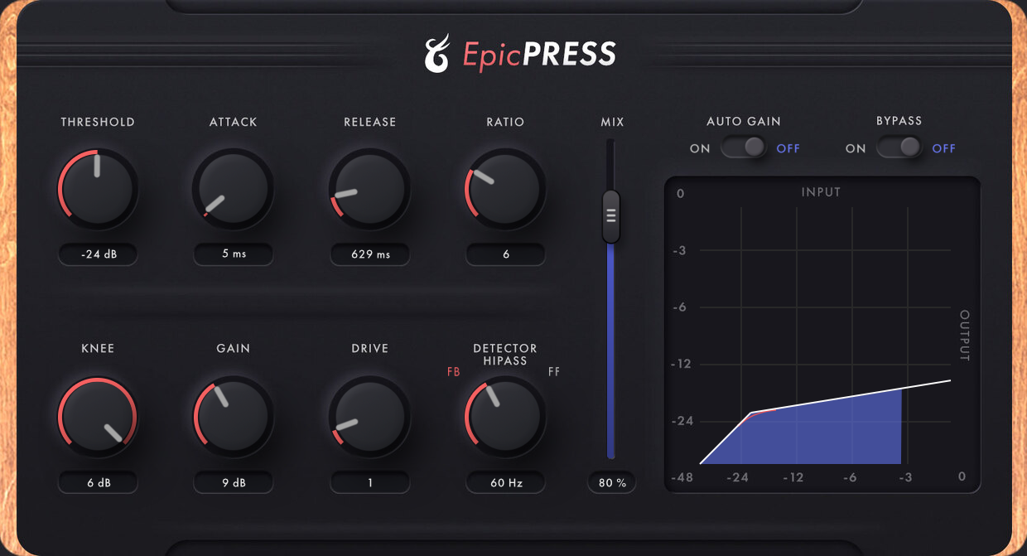The width and height of the screenshot is (1027, 556).
Task: Click the FB label beside Detector Hipass
Action: coord(454,372)
